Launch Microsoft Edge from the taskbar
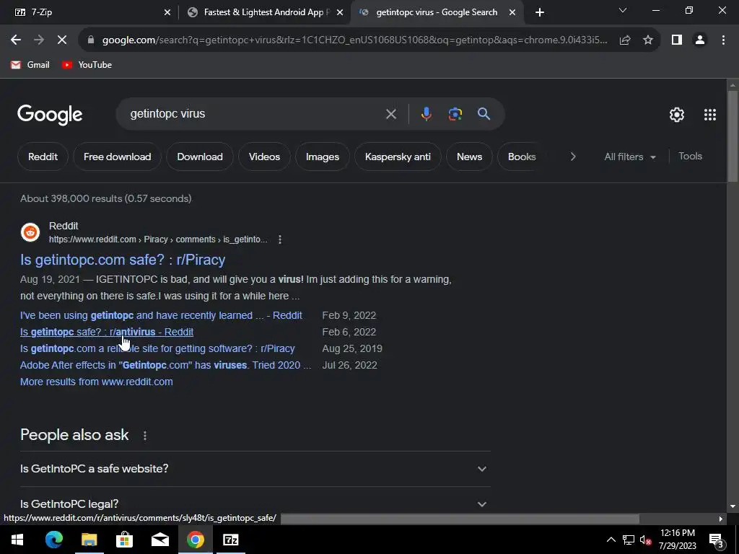 pyautogui.click(x=53, y=540)
